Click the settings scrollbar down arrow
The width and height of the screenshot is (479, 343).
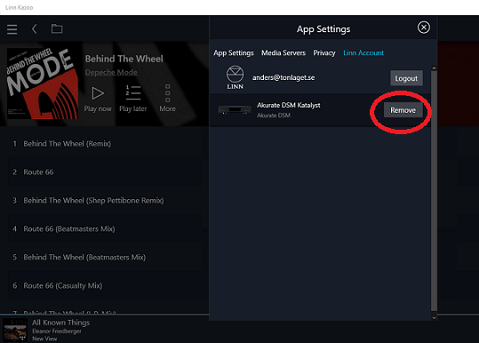pos(434,317)
